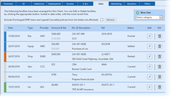Edit the 26/07/2016 Equip WBC sale
Image resolution: width=171 pixels, height=97 pixels.
150,46
